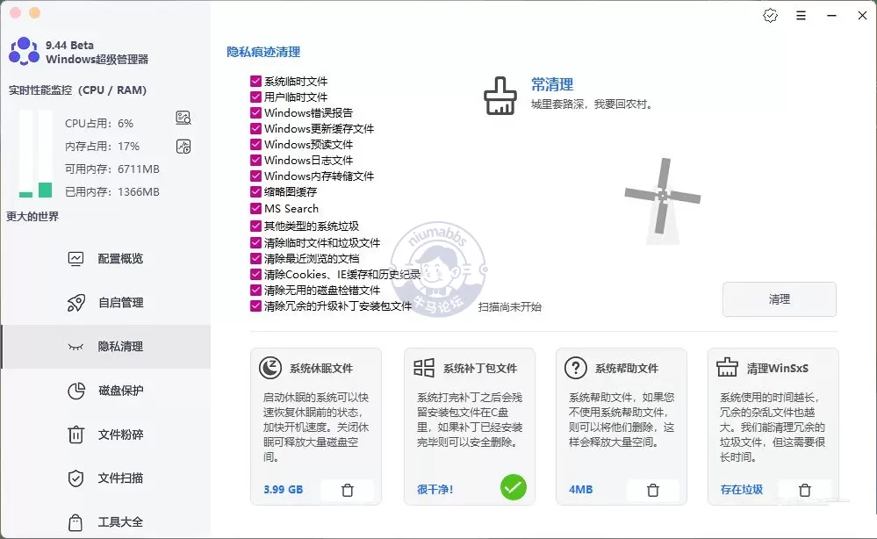This screenshot has width=877, height=539.
Task: Click the 可用内存: 6711MB reading
Action: click(111, 169)
